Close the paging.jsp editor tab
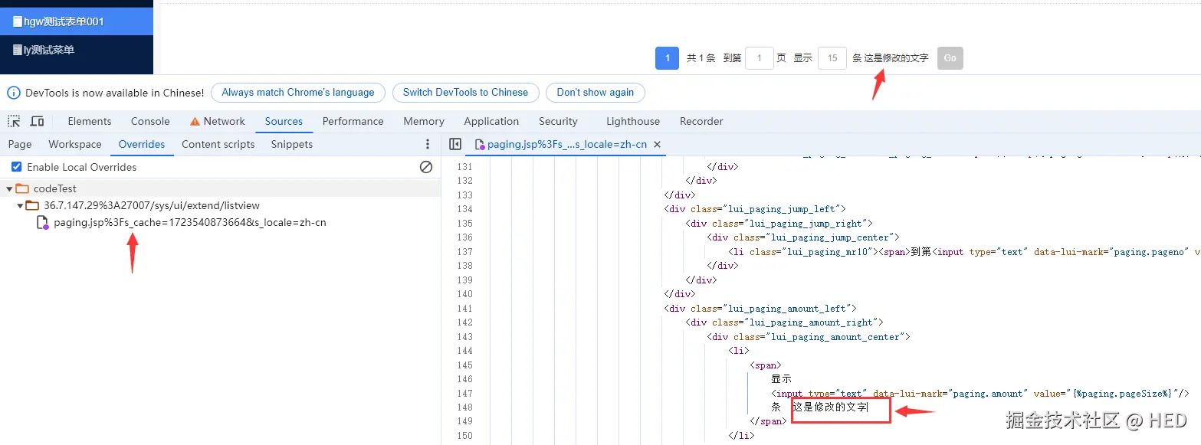Screen dimensions: 1201x445 [x=657, y=144]
